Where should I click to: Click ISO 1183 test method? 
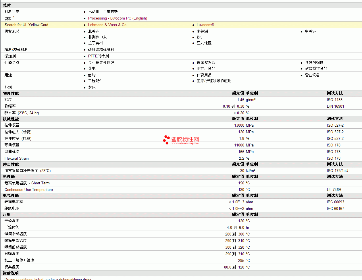click(x=335, y=100)
